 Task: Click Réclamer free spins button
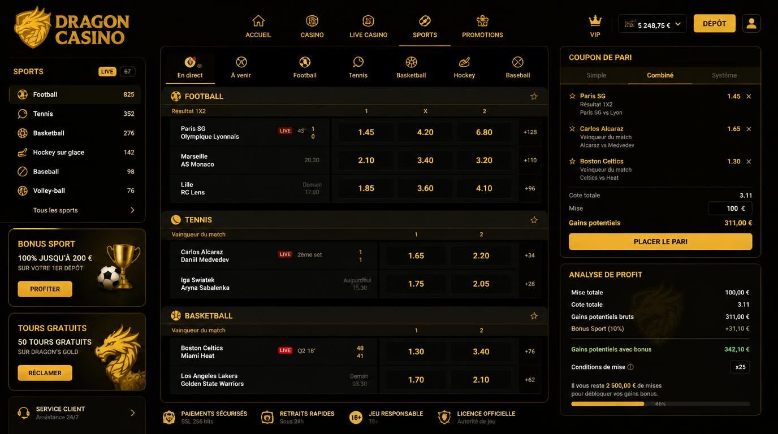pos(45,373)
